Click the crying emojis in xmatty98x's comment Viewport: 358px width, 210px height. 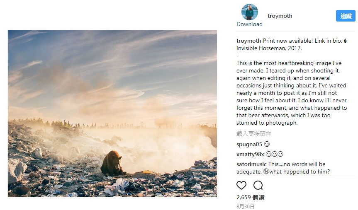275,154
